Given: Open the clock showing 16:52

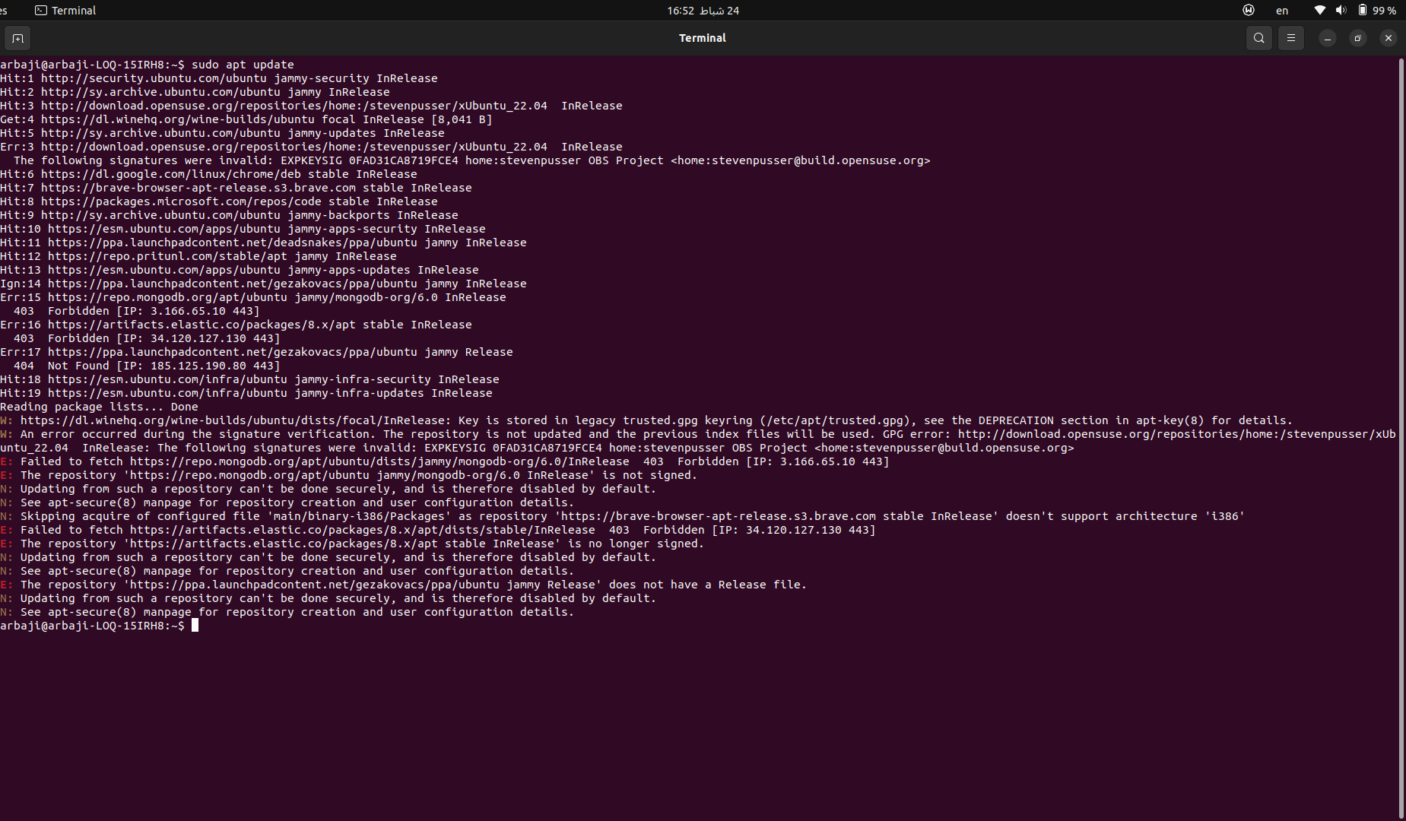Looking at the screenshot, I should [x=703, y=11].
